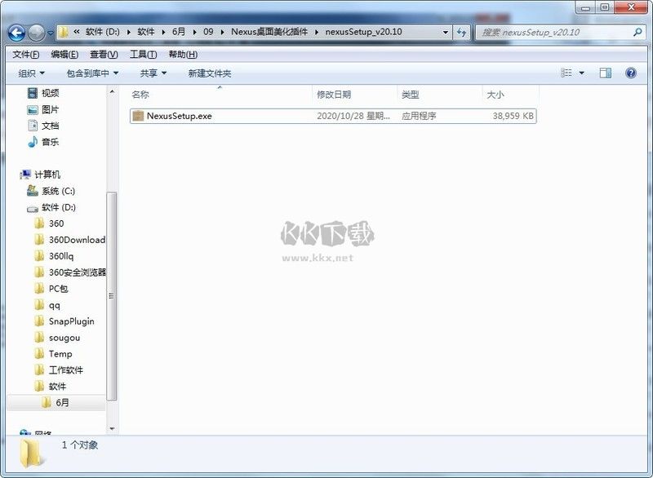
Task: Create a folder with 新建文件夹
Action: point(210,73)
